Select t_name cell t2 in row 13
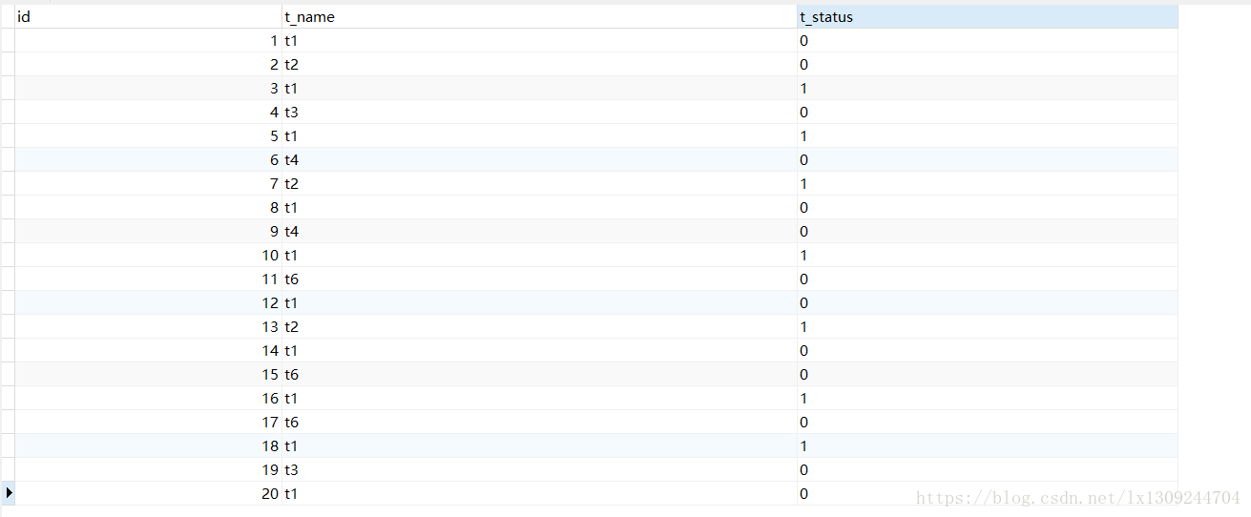The width and height of the screenshot is (1251, 517). [539, 327]
